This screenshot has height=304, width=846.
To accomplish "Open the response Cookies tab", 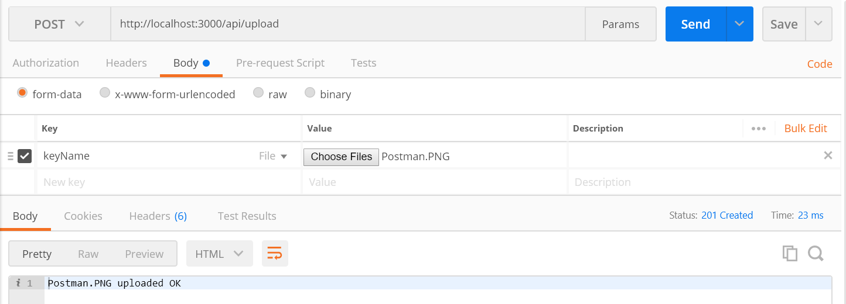I will point(83,216).
